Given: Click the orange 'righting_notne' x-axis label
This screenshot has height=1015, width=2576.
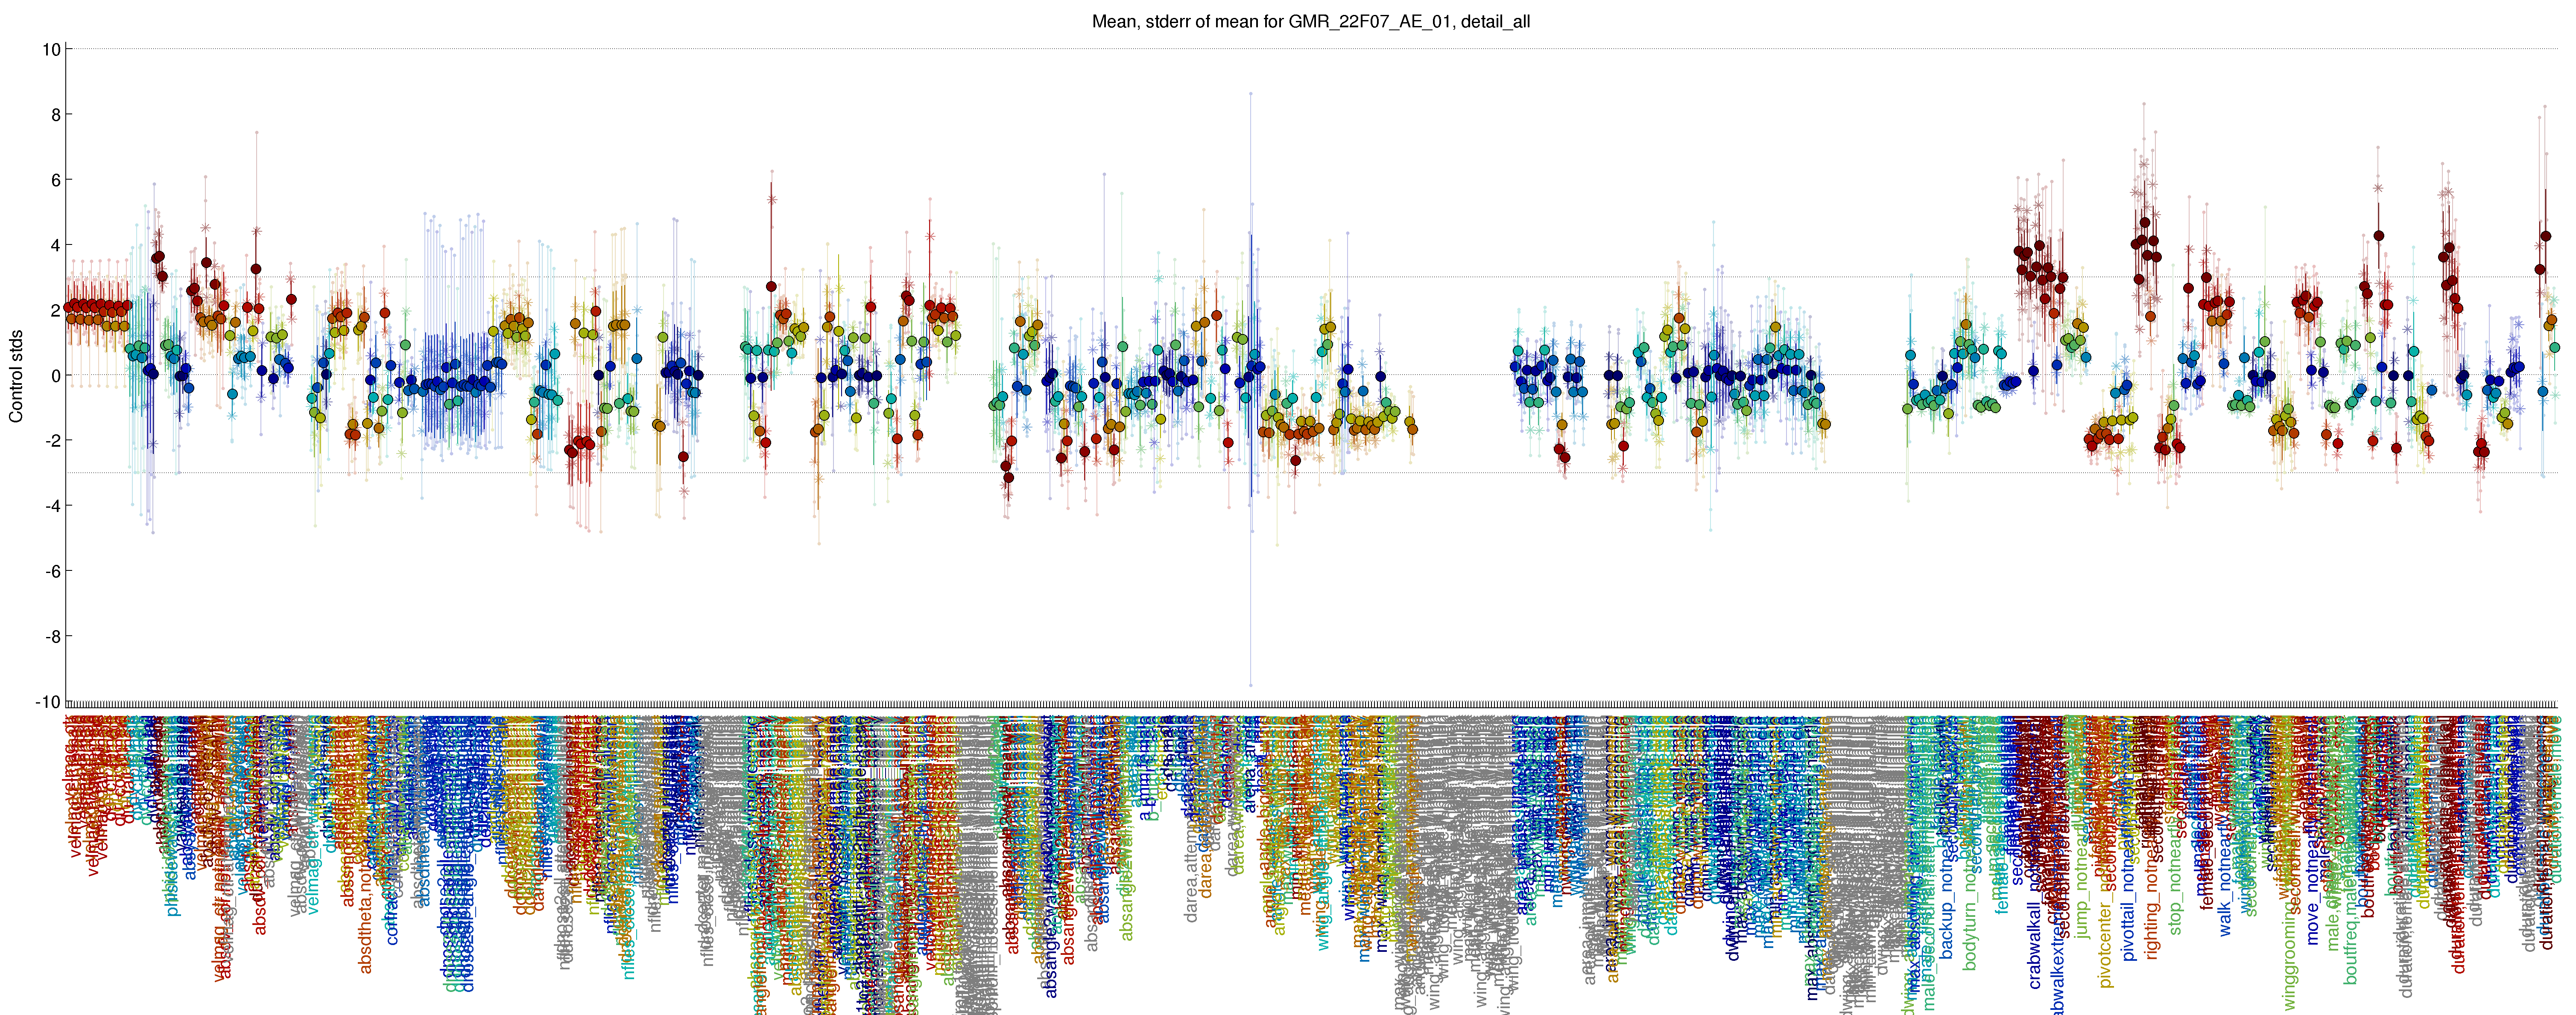Looking at the screenshot, I should tap(2153, 902).
